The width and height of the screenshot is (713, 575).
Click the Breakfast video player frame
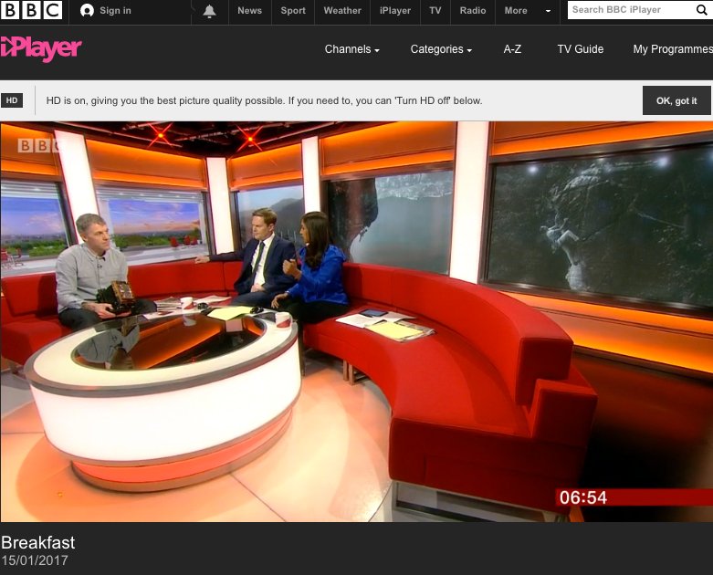point(356,321)
